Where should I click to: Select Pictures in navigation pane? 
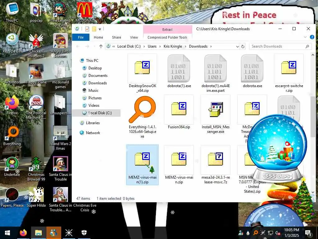coord(95,98)
